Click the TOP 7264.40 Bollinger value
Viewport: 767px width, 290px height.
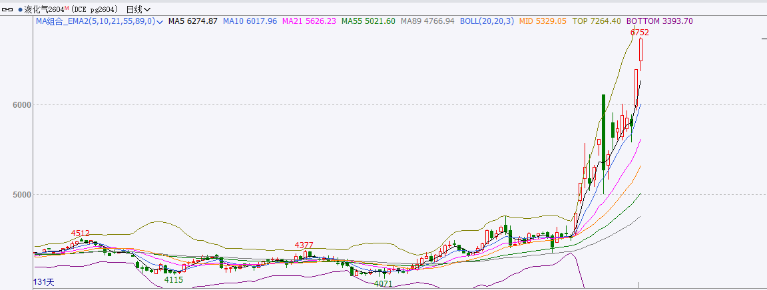point(597,21)
